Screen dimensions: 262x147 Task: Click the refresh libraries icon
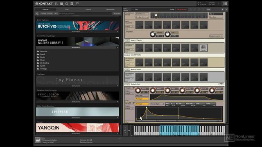(x=37, y=13)
